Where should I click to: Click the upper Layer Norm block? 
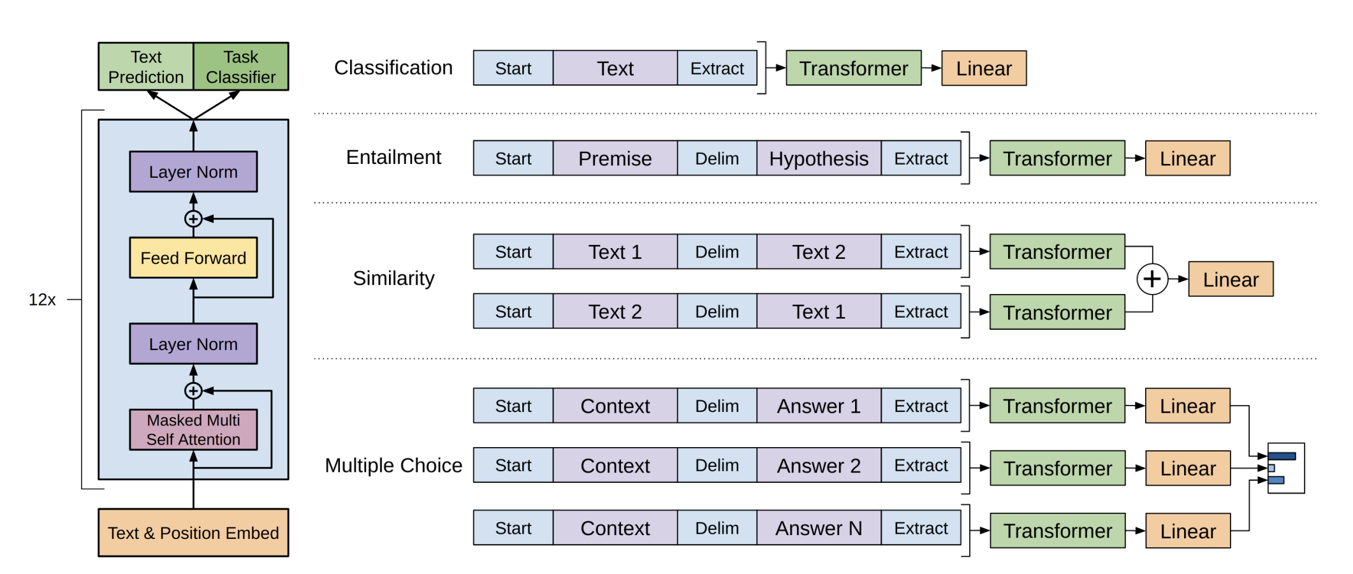pyautogui.click(x=193, y=172)
